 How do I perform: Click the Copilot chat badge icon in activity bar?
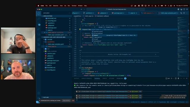click(39, 25)
